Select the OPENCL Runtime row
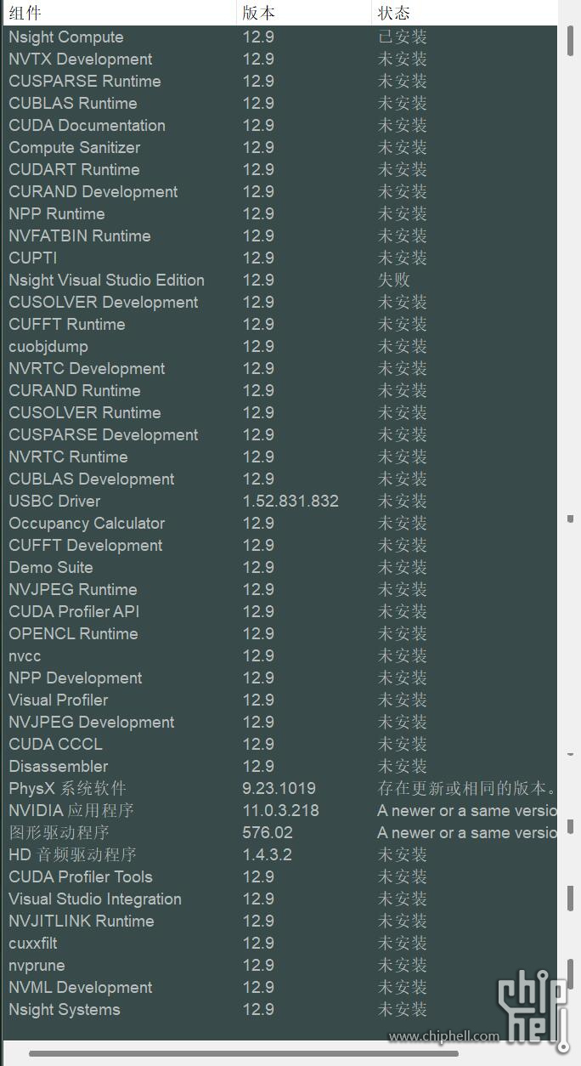This screenshot has height=1066, width=581. 280,634
